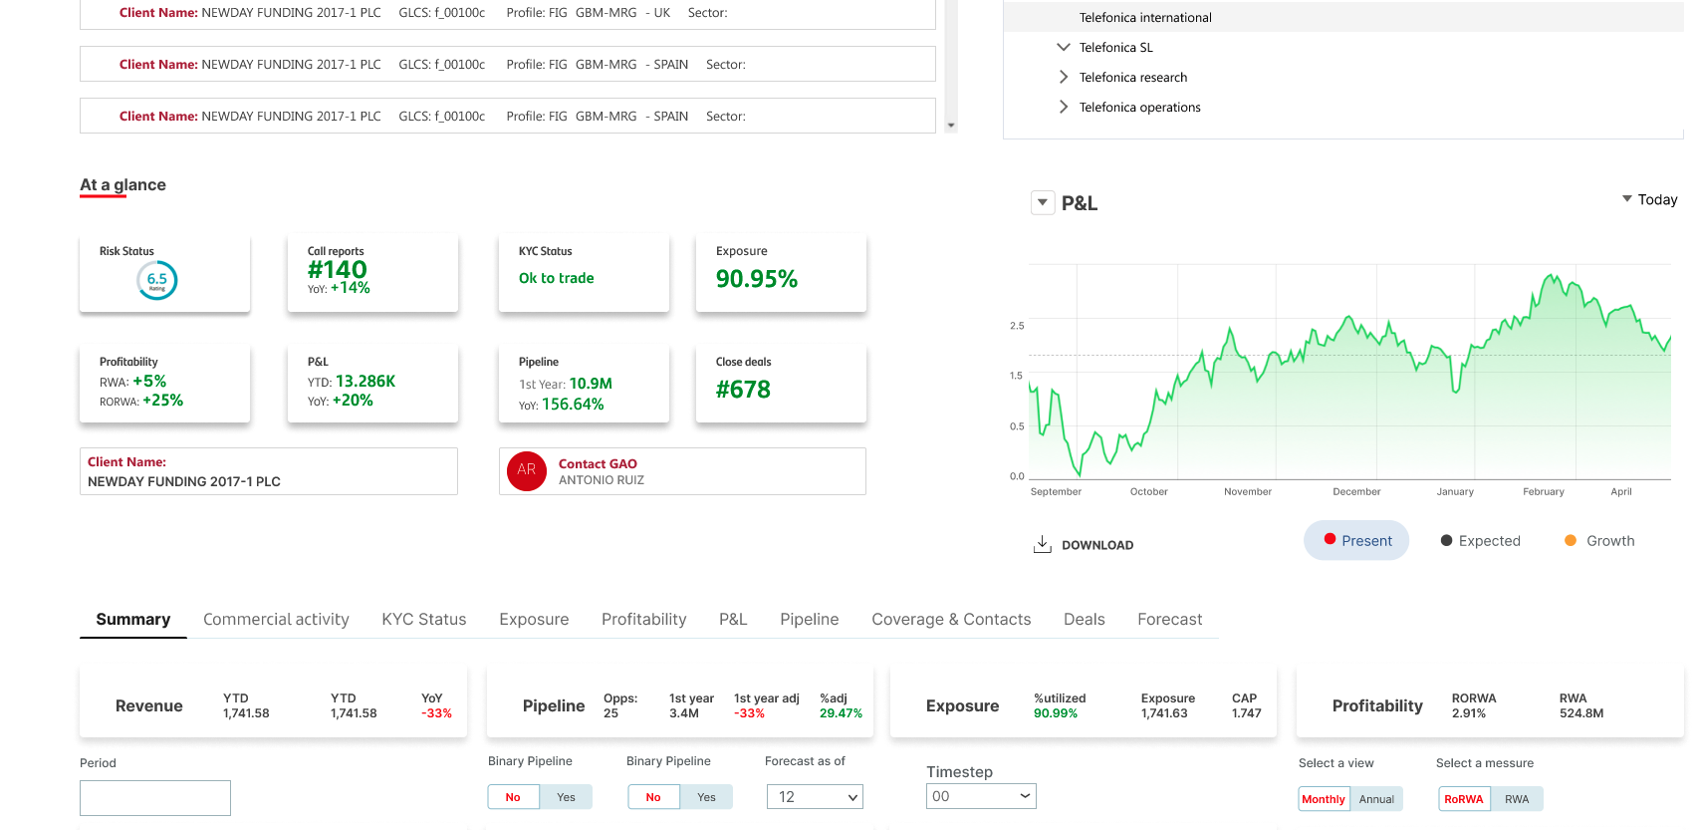
Task: Click the DOWNLOAD button label
Action: (1097, 545)
